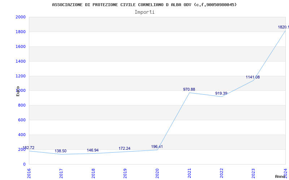Click the 1800 y-axis tick label
The image size is (289, 180).
[21, 32]
